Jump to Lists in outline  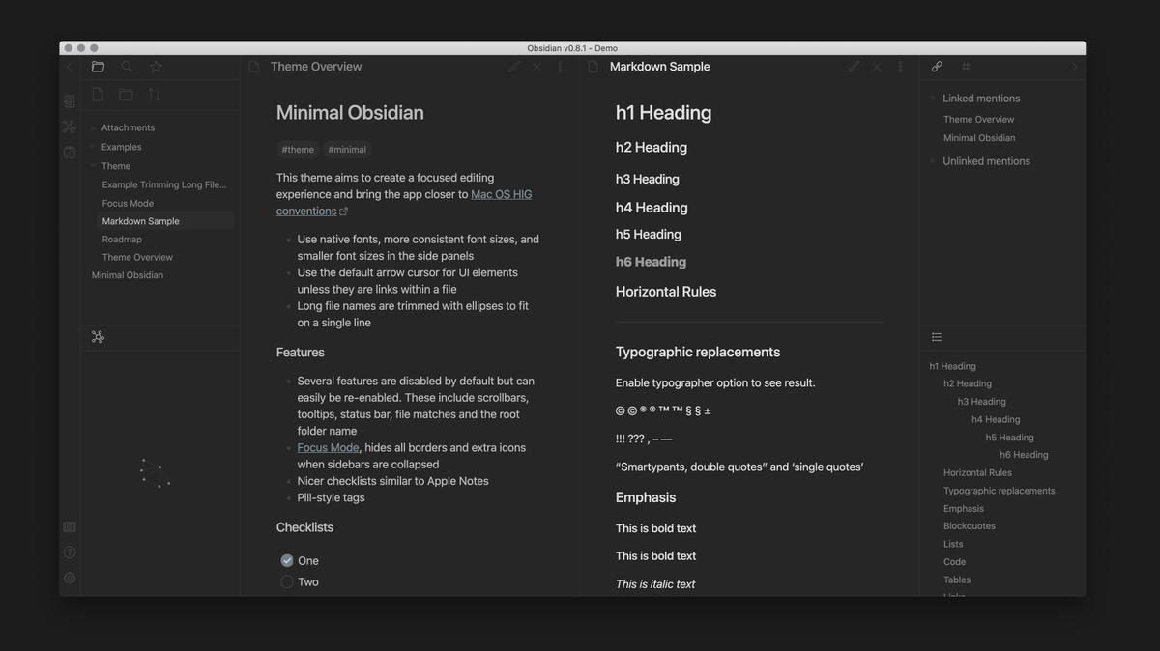pos(953,544)
